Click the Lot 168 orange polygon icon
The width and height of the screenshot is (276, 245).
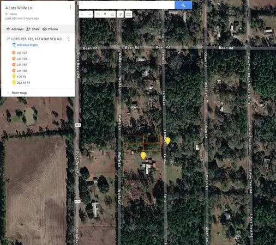click(14, 71)
